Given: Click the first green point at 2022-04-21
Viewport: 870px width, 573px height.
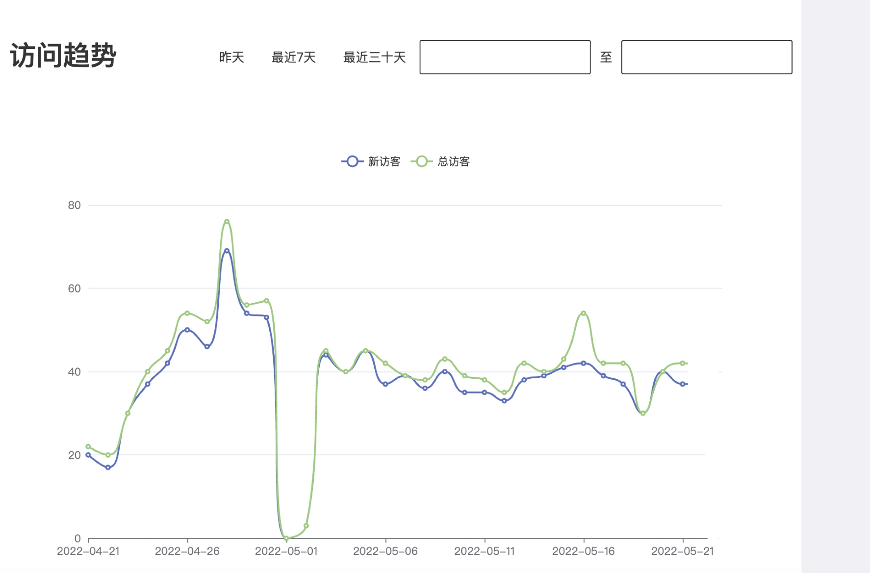Looking at the screenshot, I should coord(88,446).
